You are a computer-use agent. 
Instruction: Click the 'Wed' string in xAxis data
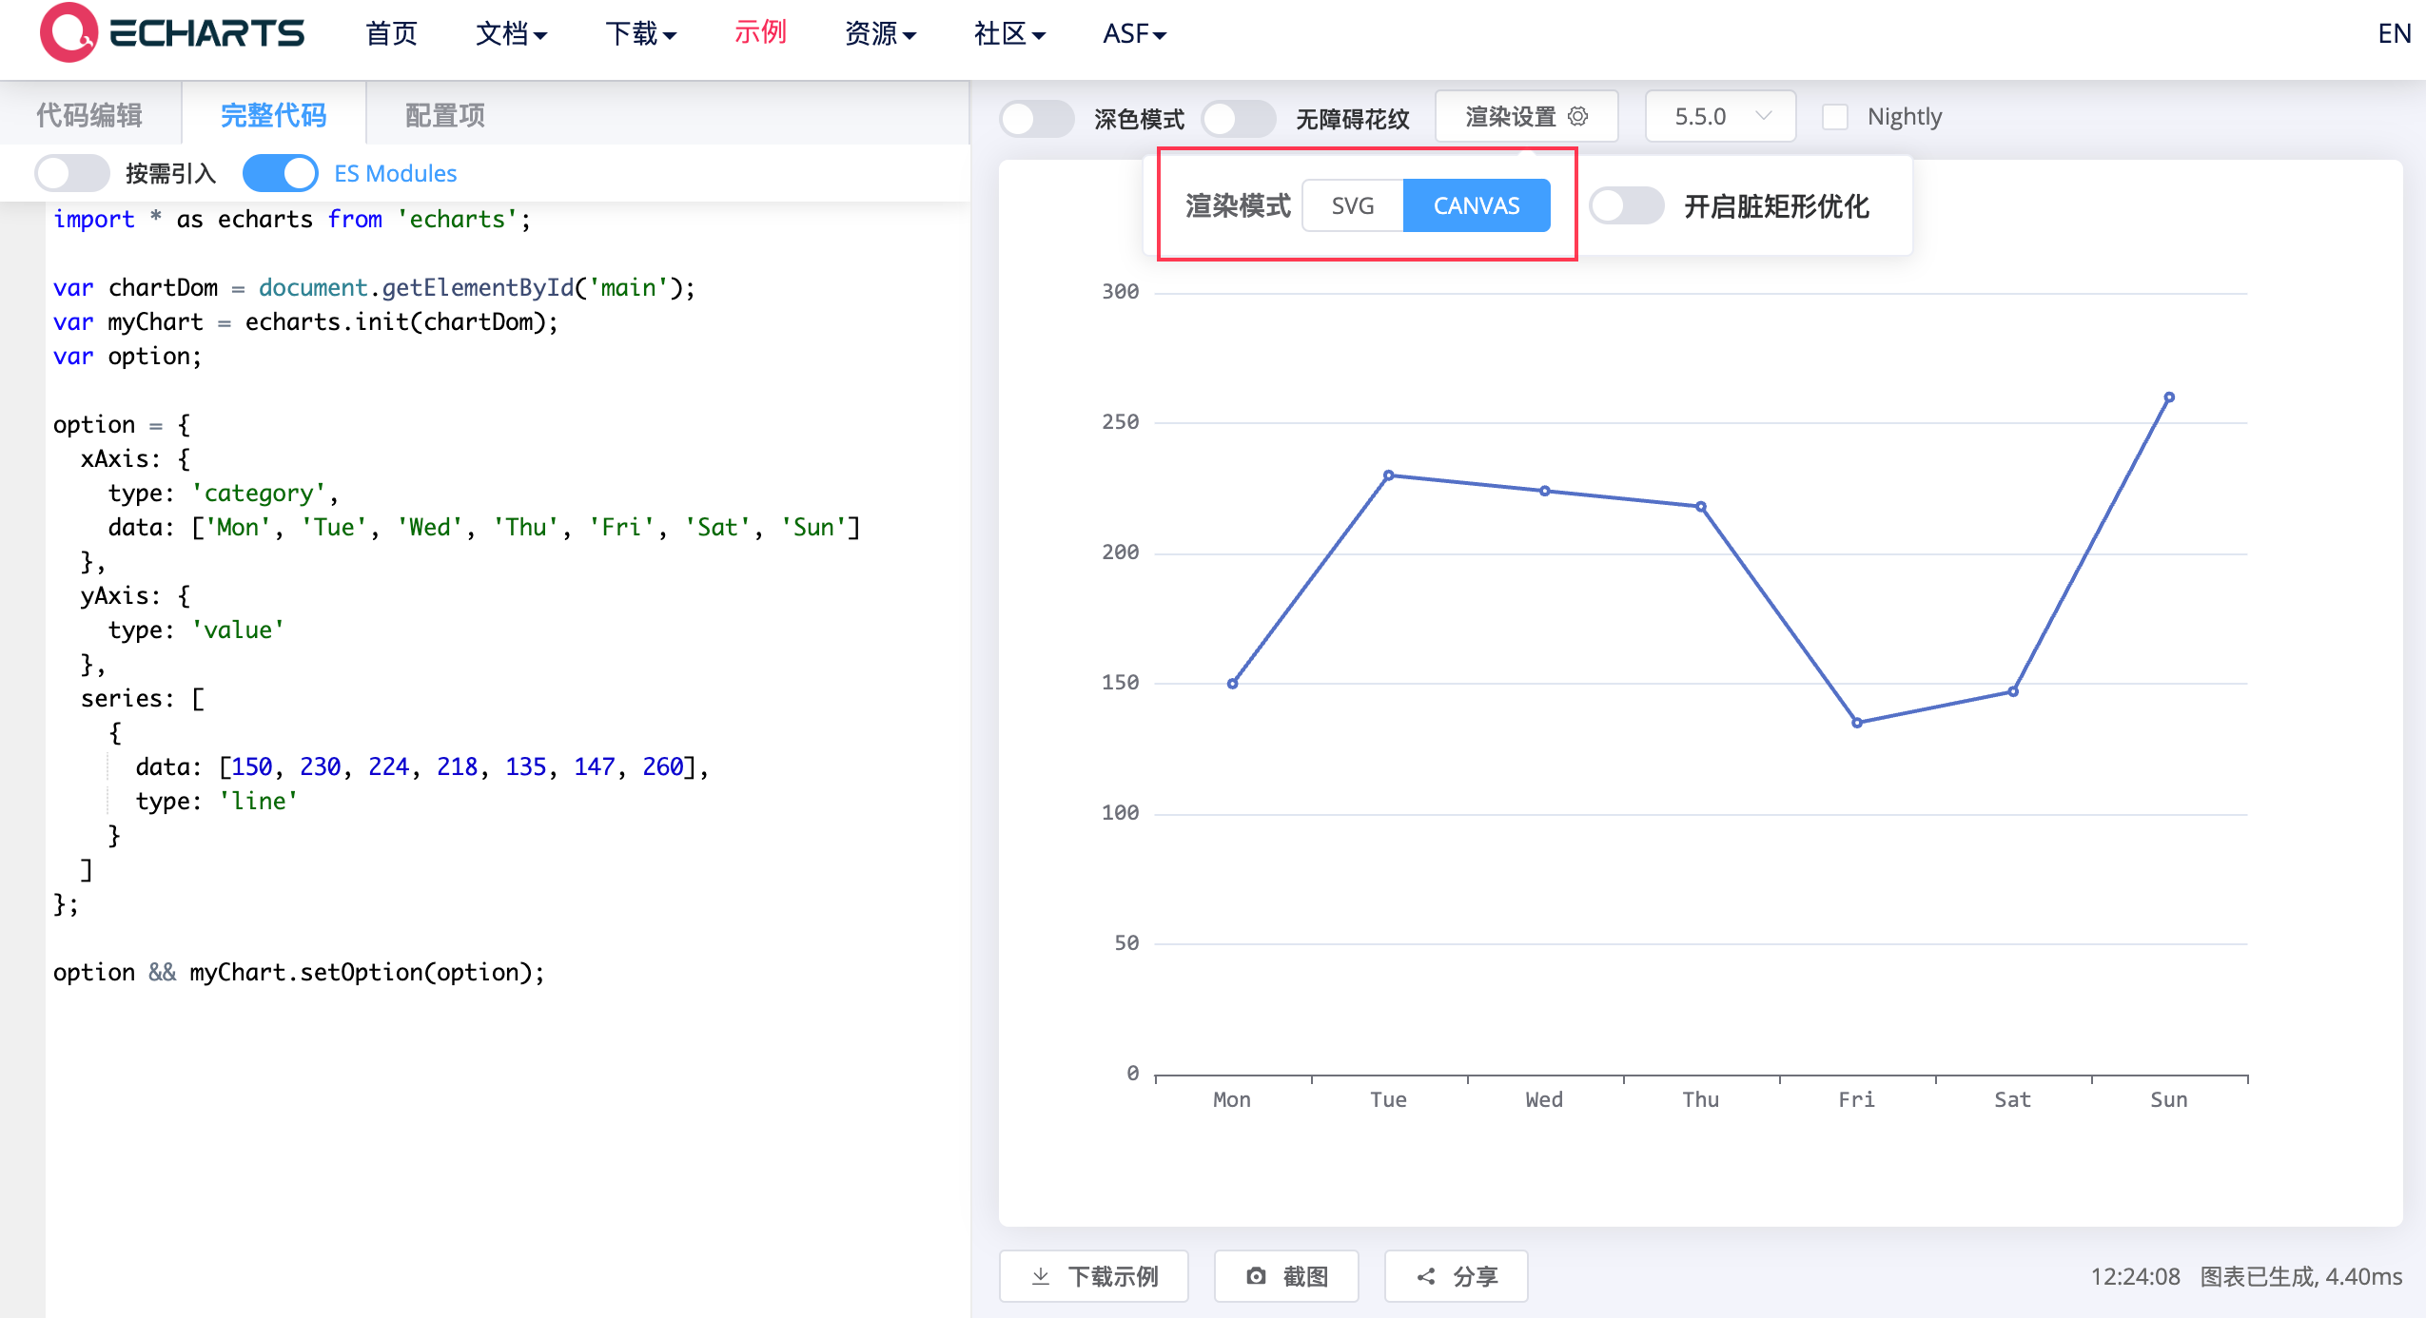tap(430, 527)
